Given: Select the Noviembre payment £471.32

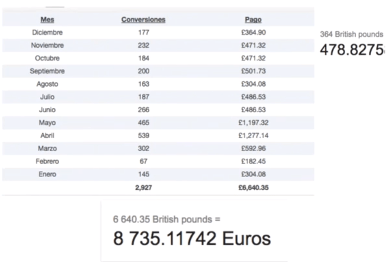Looking at the screenshot, I should [x=253, y=45].
